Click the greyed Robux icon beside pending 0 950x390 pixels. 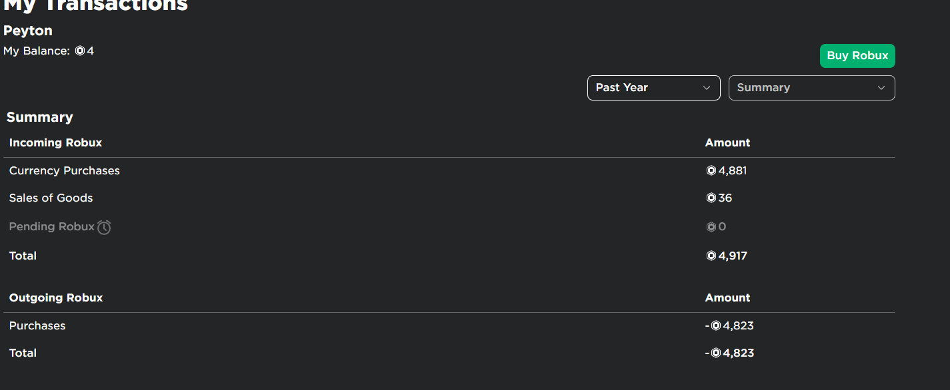click(x=711, y=228)
